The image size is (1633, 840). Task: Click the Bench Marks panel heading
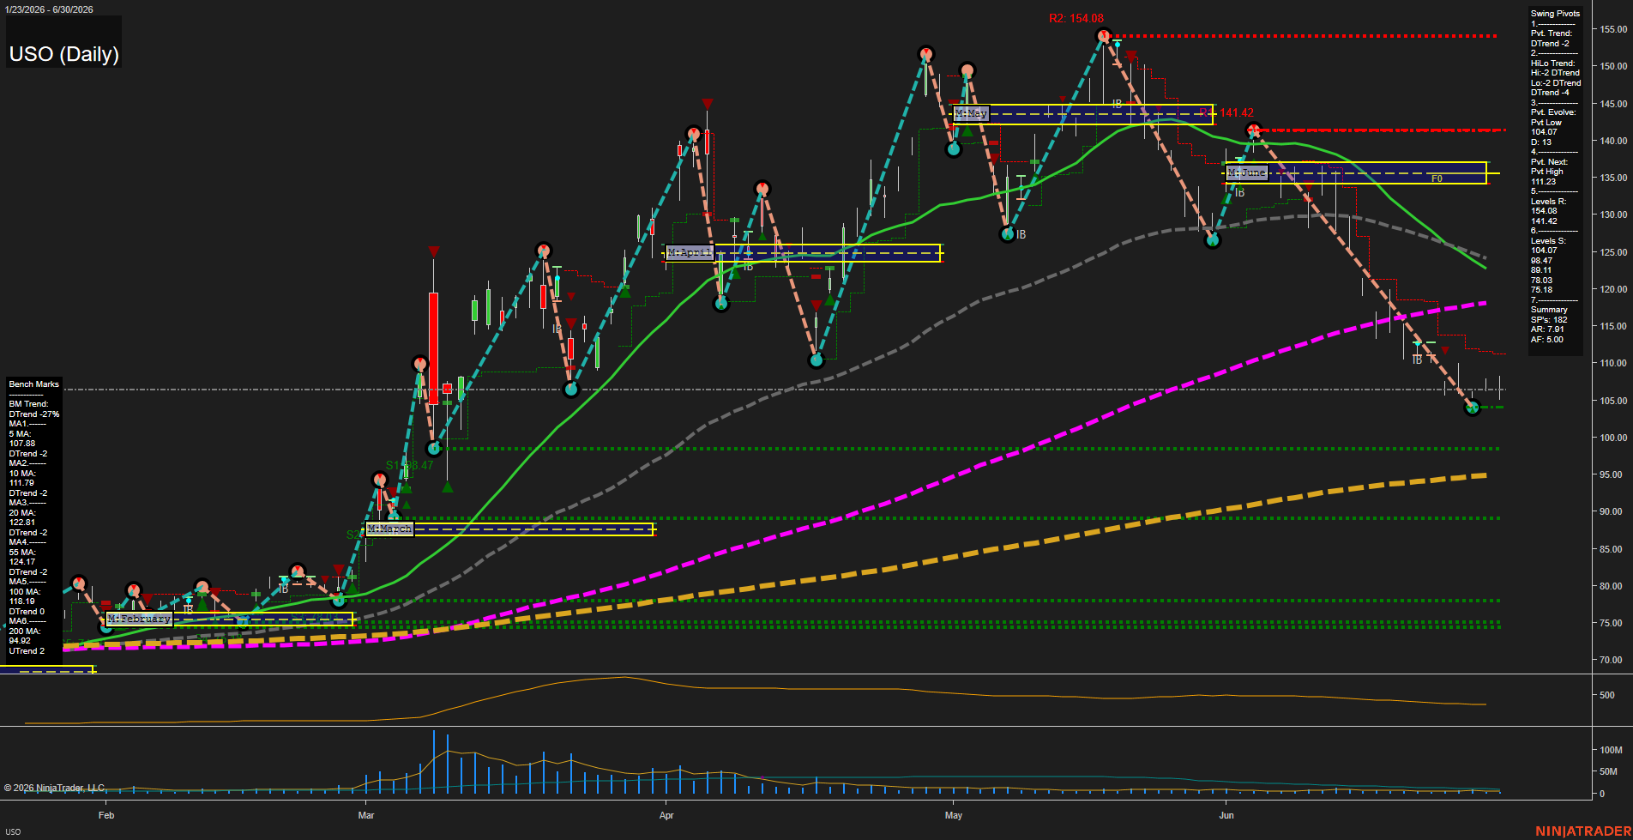tap(34, 384)
